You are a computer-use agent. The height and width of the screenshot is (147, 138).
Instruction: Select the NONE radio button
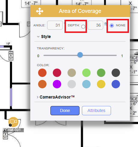112,25
